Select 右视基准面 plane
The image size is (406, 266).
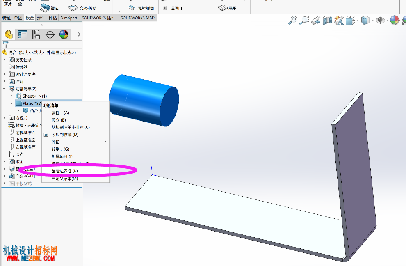click(x=22, y=147)
